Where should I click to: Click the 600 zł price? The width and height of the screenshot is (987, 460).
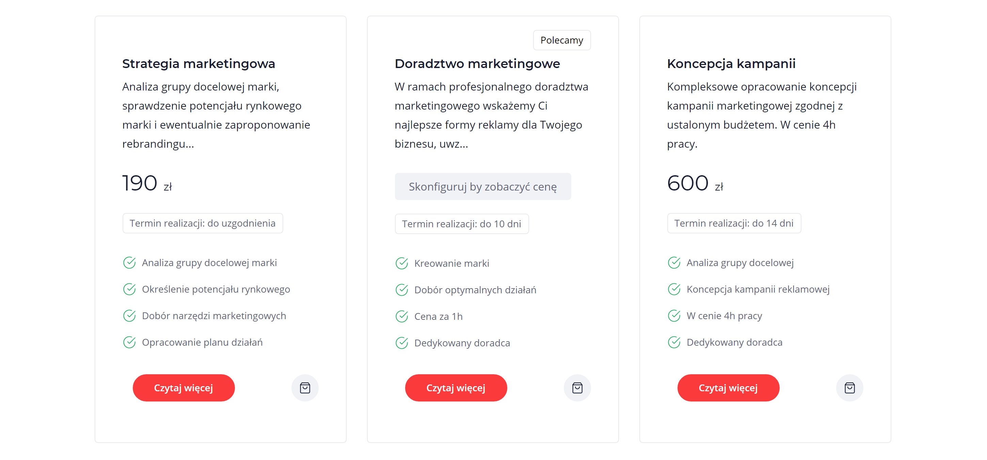(695, 183)
